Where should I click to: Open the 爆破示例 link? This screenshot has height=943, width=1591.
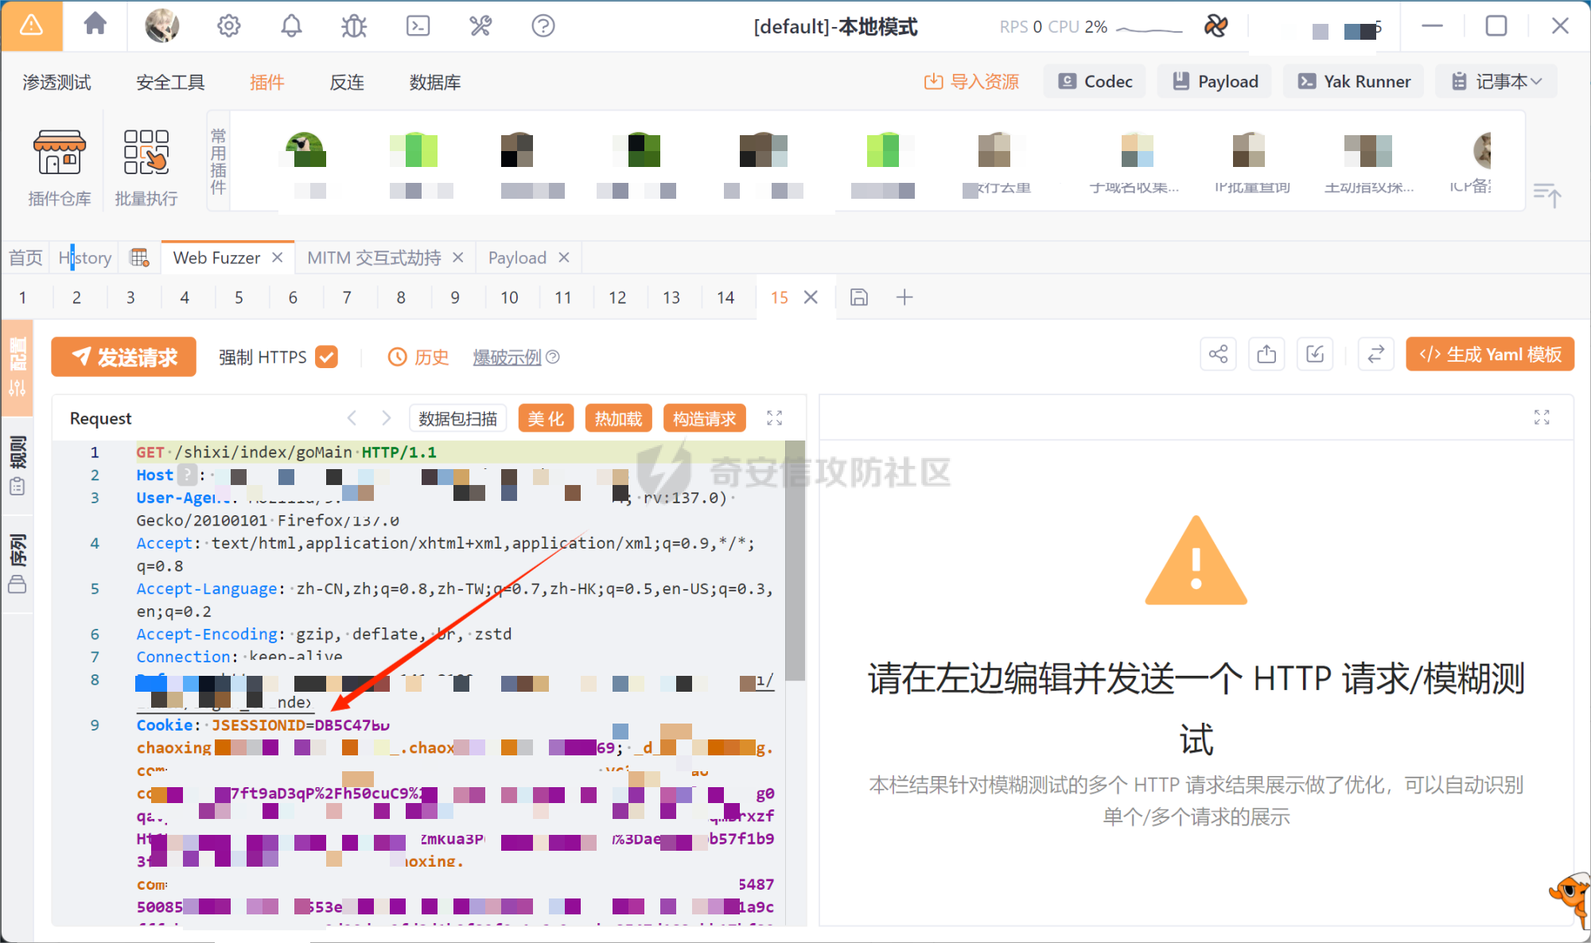pyautogui.click(x=508, y=358)
